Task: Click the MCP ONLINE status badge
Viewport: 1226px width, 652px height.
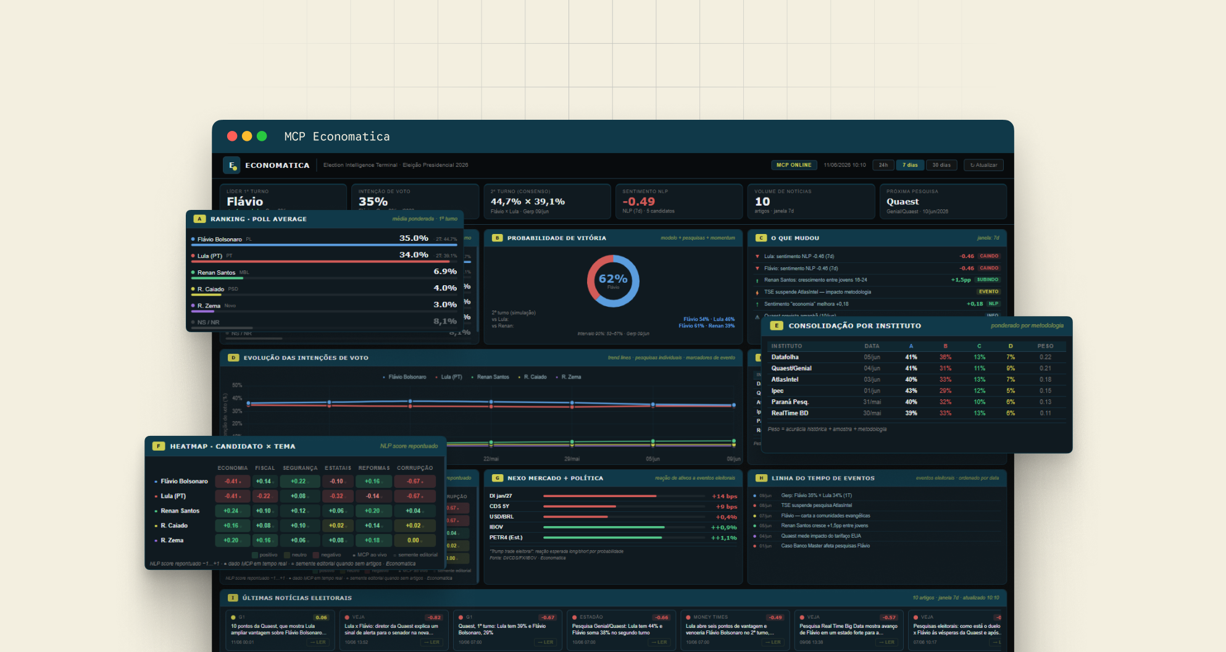Action: click(794, 165)
